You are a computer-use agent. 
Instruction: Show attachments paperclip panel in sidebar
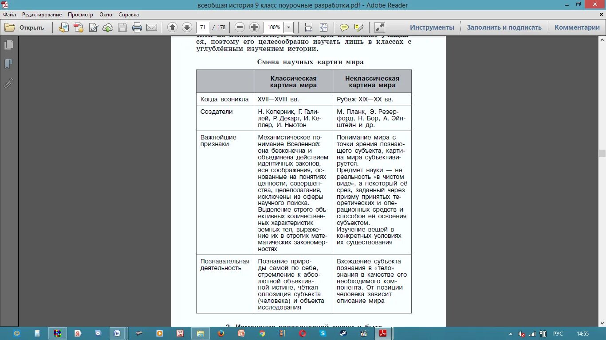coord(8,83)
